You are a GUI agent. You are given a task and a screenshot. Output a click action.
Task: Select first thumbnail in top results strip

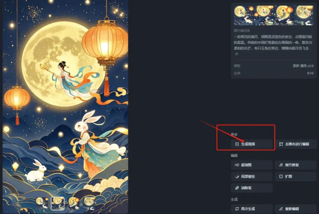243,15
